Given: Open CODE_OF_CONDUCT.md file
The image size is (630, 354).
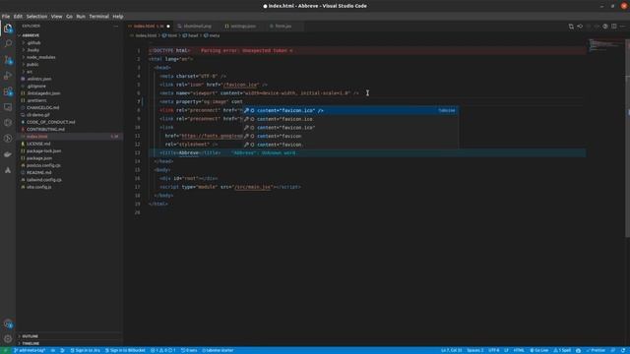Looking at the screenshot, I should (x=50, y=122).
